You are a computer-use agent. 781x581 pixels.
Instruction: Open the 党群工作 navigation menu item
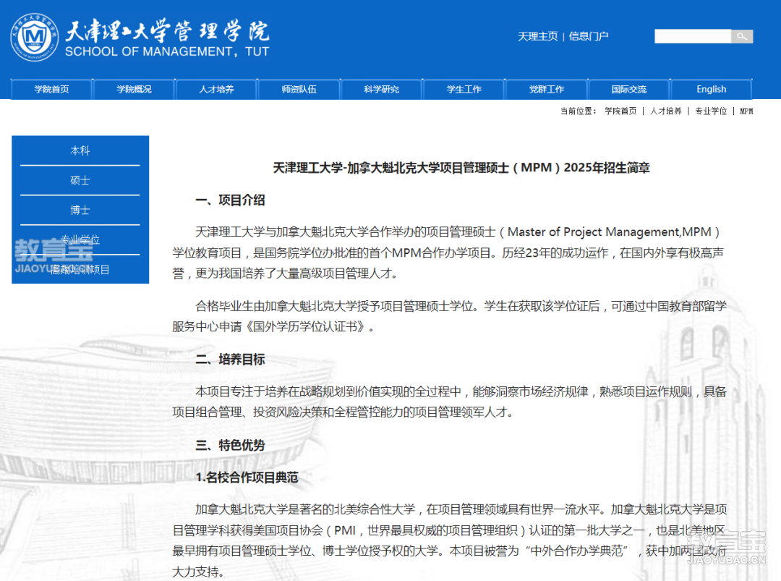tap(547, 89)
